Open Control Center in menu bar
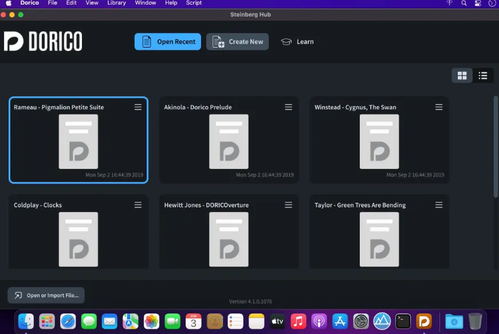 pyautogui.click(x=478, y=3)
